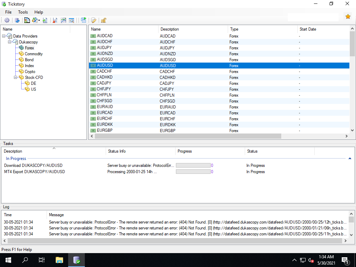The image size is (356, 267).
Task: Collapse the In Progress task group
Action: pyautogui.click(x=350, y=159)
